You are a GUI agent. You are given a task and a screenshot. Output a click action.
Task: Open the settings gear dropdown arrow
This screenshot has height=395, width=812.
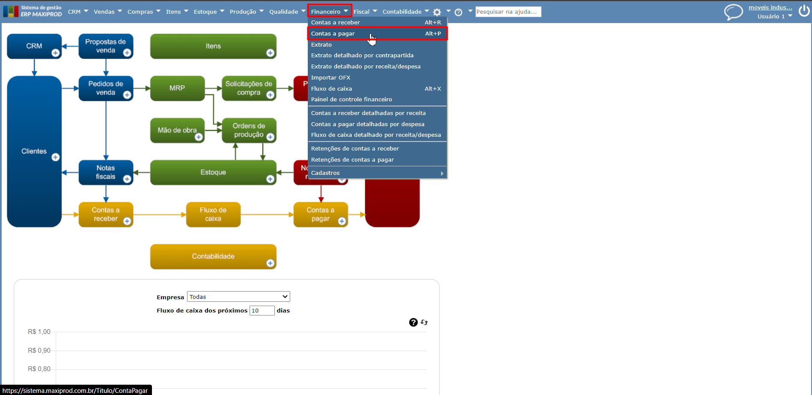(x=448, y=11)
